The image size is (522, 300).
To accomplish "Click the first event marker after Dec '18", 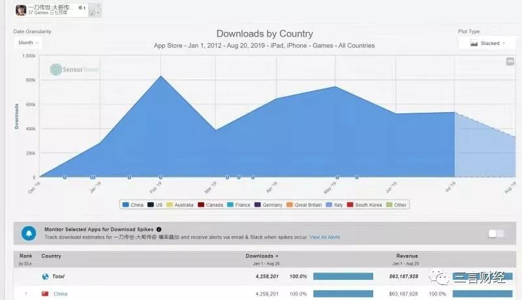I will 65,177.
